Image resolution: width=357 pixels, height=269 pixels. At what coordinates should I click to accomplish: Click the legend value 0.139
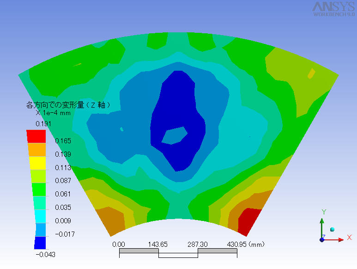point(63,154)
